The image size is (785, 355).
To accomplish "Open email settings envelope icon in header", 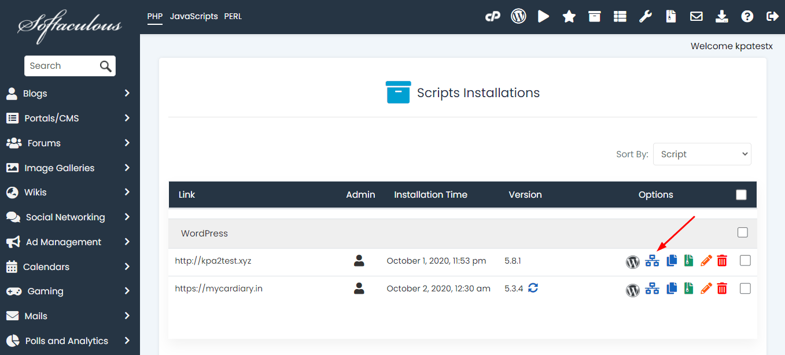I will tap(696, 17).
